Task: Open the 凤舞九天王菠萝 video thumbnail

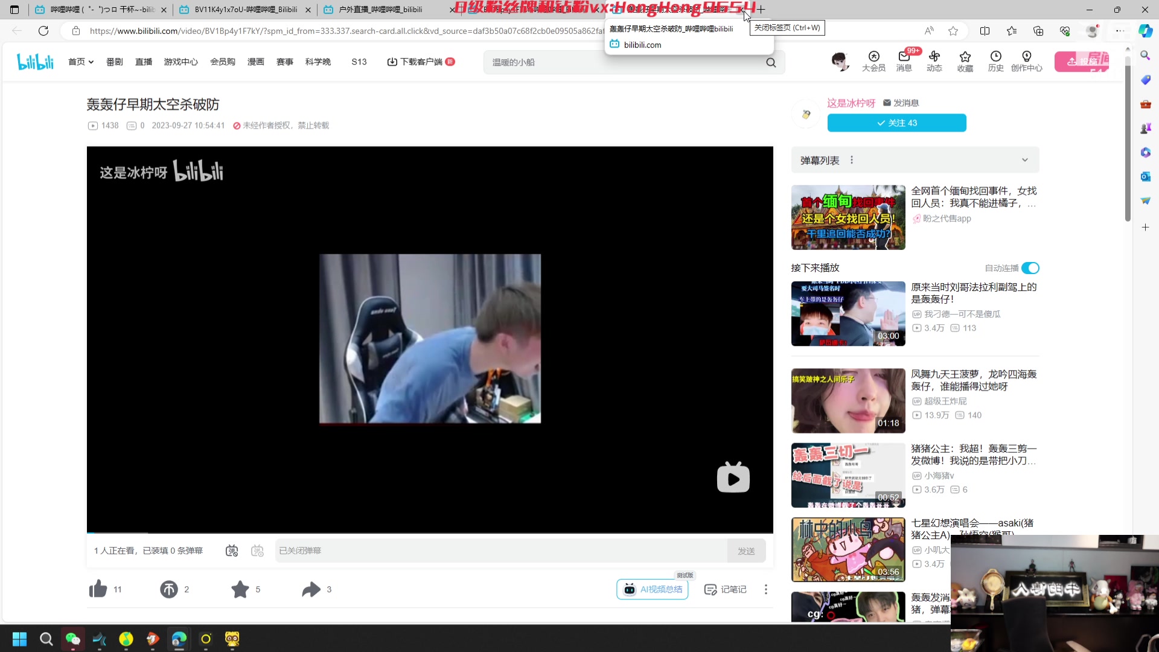Action: pyautogui.click(x=848, y=401)
